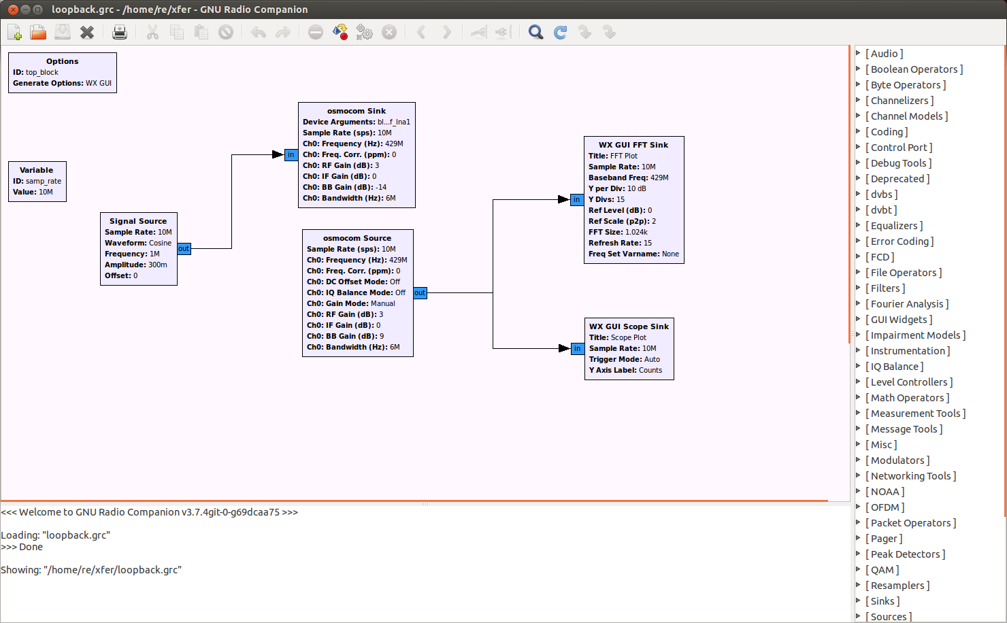Viewport: 1007px width, 623px height.
Task: Select the osmocom Source block
Action: 358,293
